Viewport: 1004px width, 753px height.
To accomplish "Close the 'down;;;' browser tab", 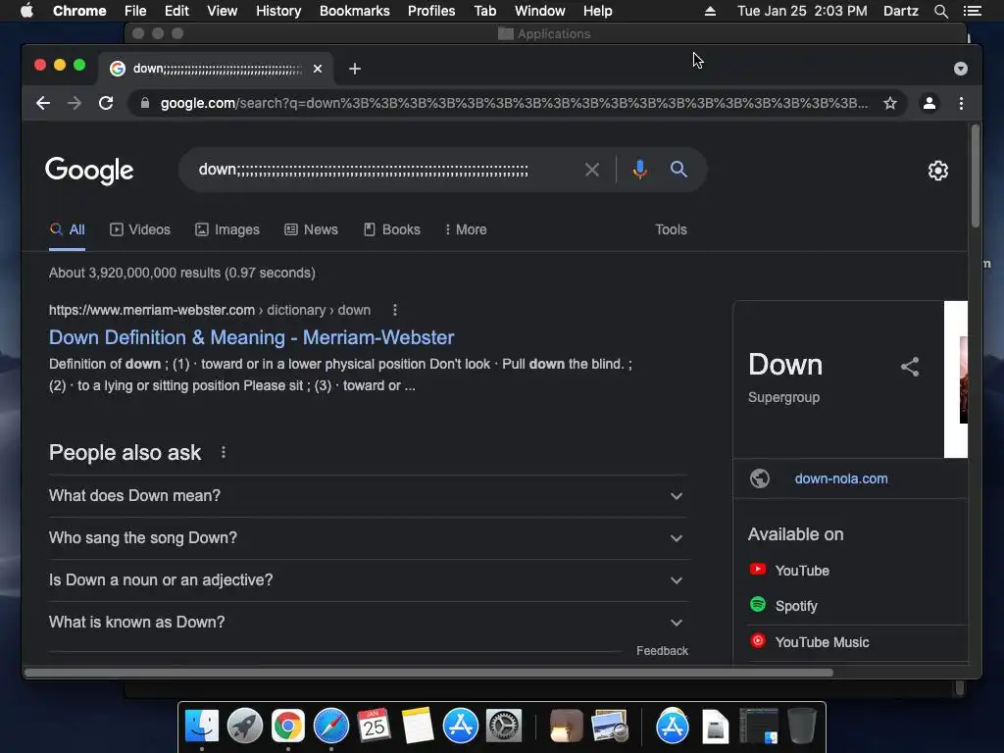I will tap(318, 69).
